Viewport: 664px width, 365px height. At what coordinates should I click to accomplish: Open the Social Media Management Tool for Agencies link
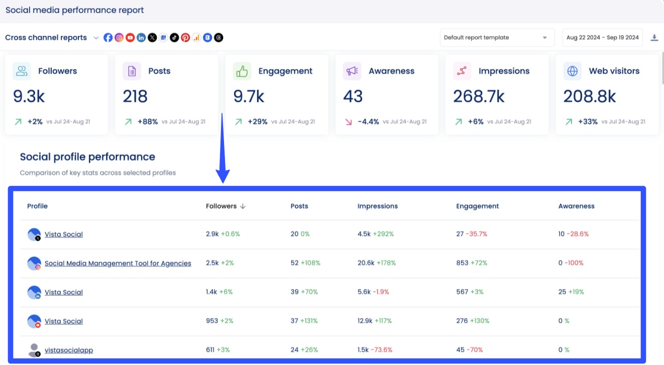(x=118, y=263)
